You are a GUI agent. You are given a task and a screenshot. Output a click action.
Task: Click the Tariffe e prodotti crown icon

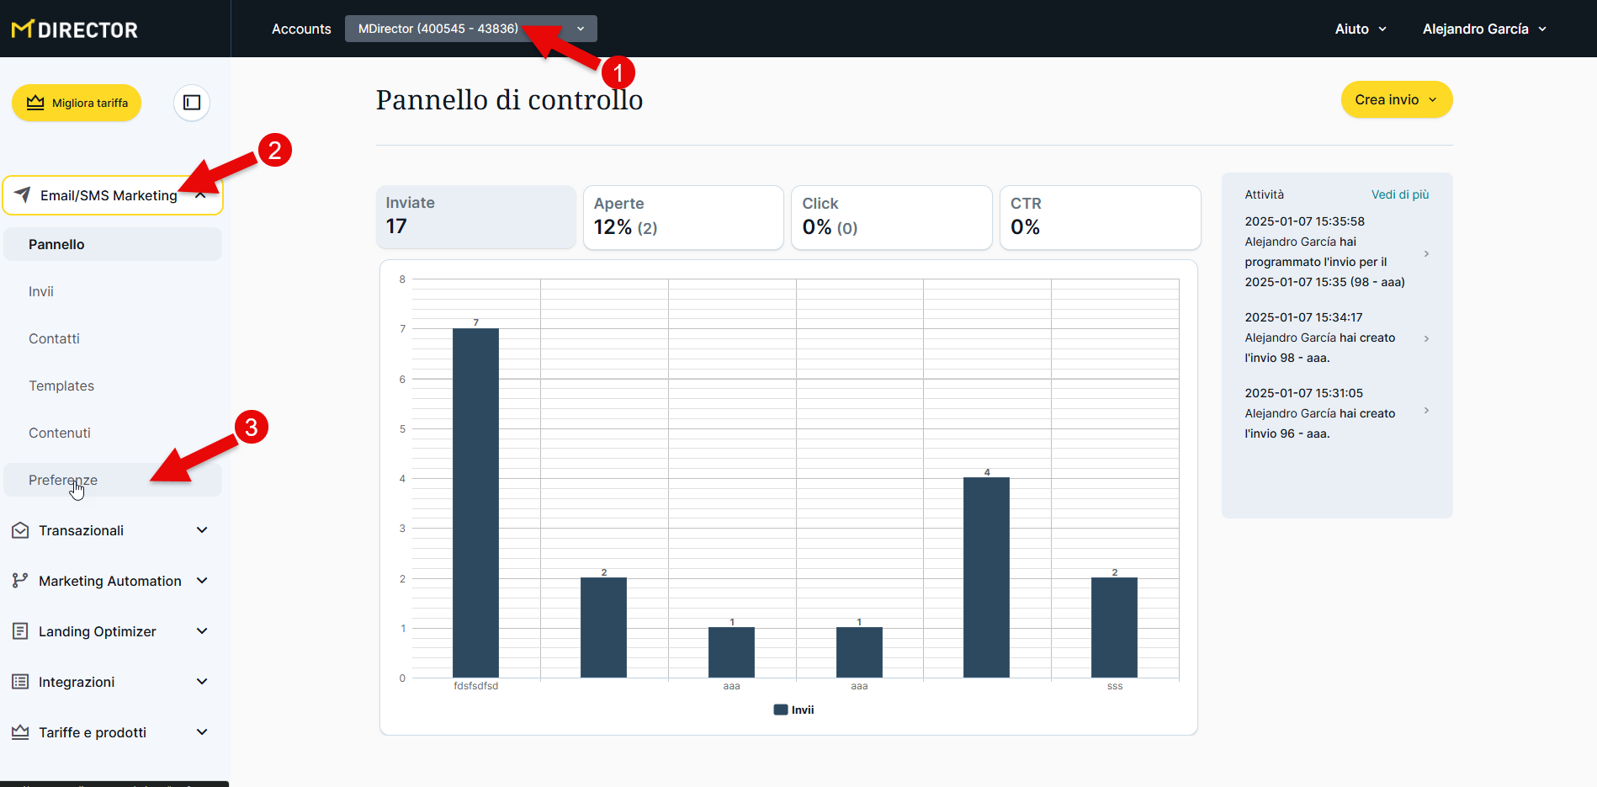[20, 732]
